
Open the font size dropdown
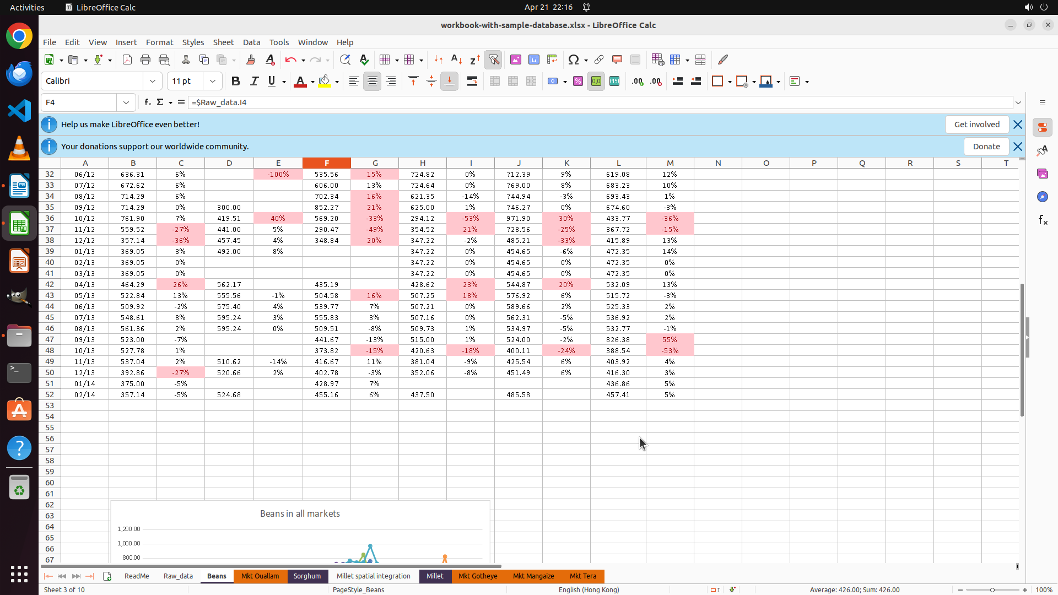click(213, 82)
